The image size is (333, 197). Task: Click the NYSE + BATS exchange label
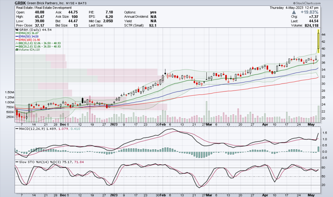click(x=76, y=3)
